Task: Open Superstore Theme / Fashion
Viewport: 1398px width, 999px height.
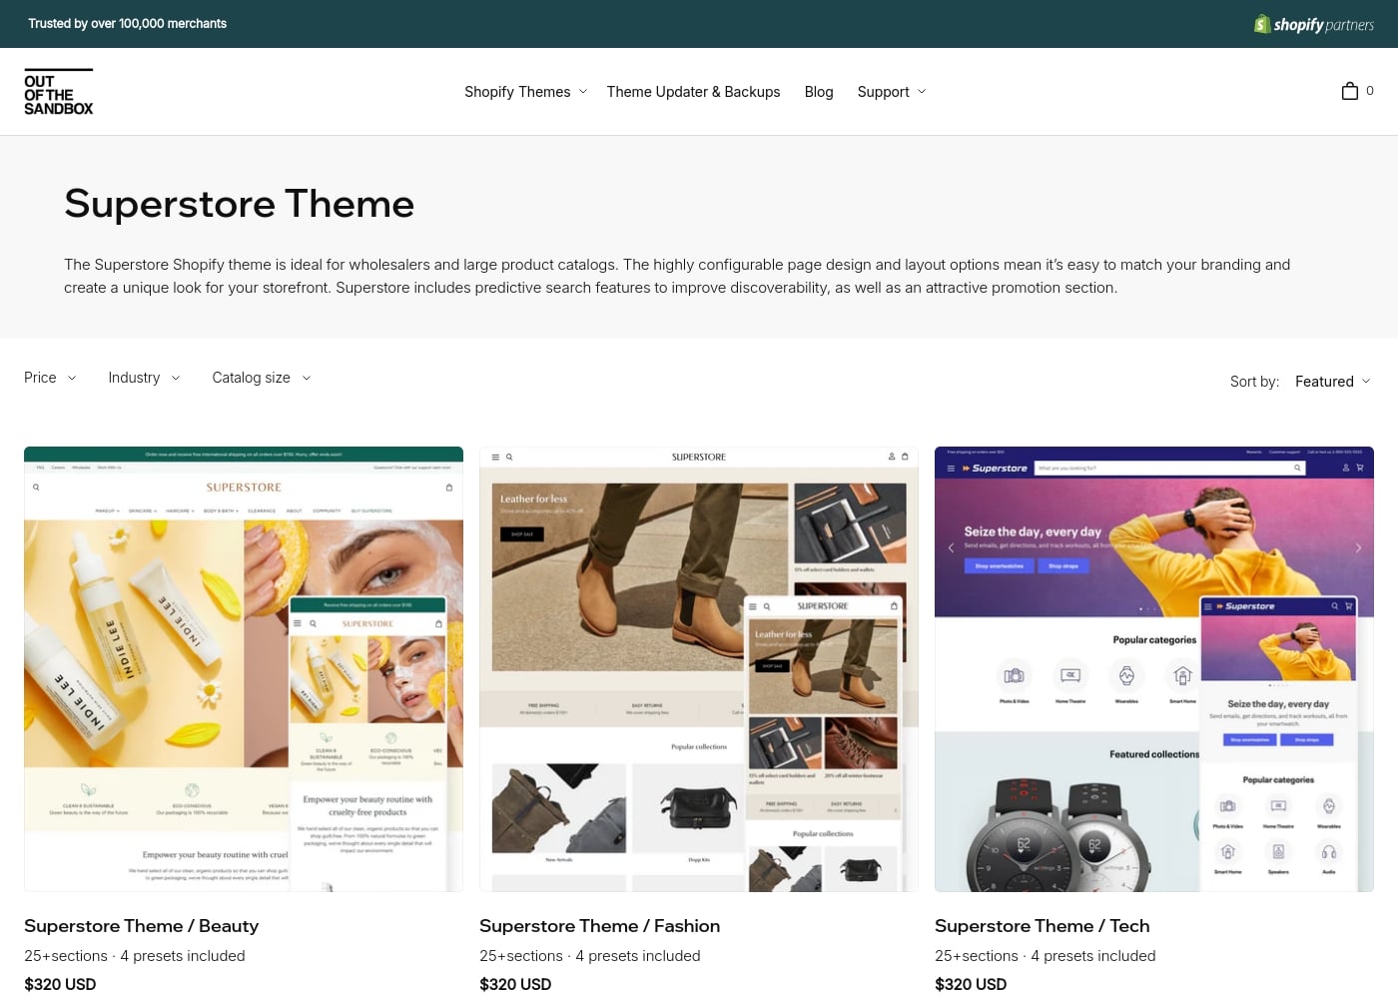Action: (x=599, y=926)
